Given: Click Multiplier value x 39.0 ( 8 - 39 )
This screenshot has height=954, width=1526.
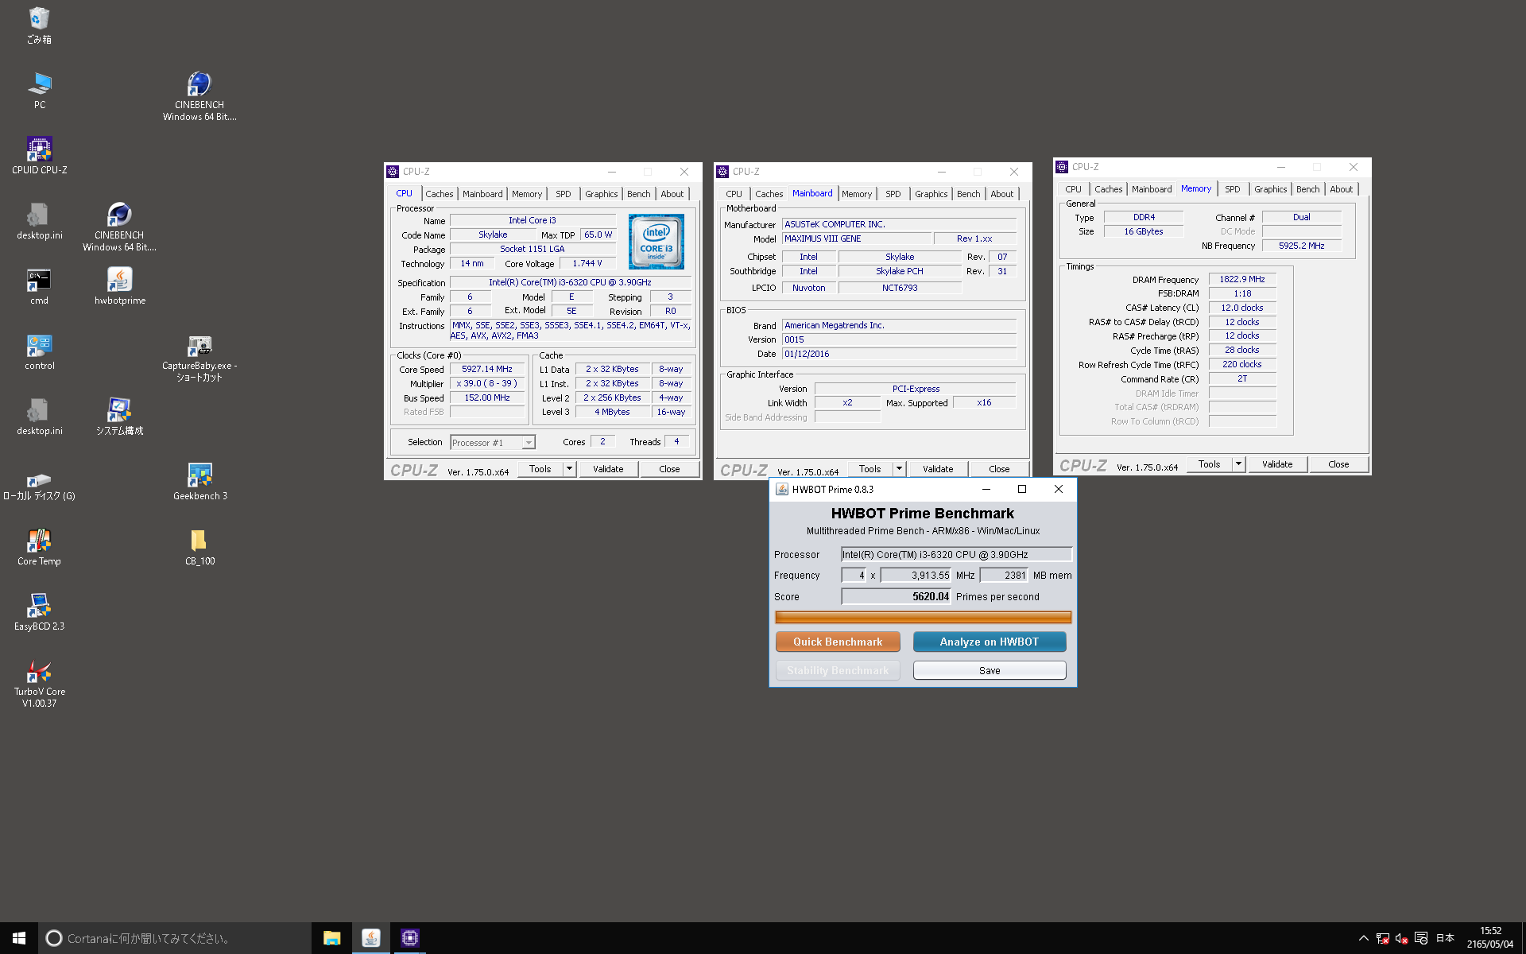Looking at the screenshot, I should tap(487, 384).
